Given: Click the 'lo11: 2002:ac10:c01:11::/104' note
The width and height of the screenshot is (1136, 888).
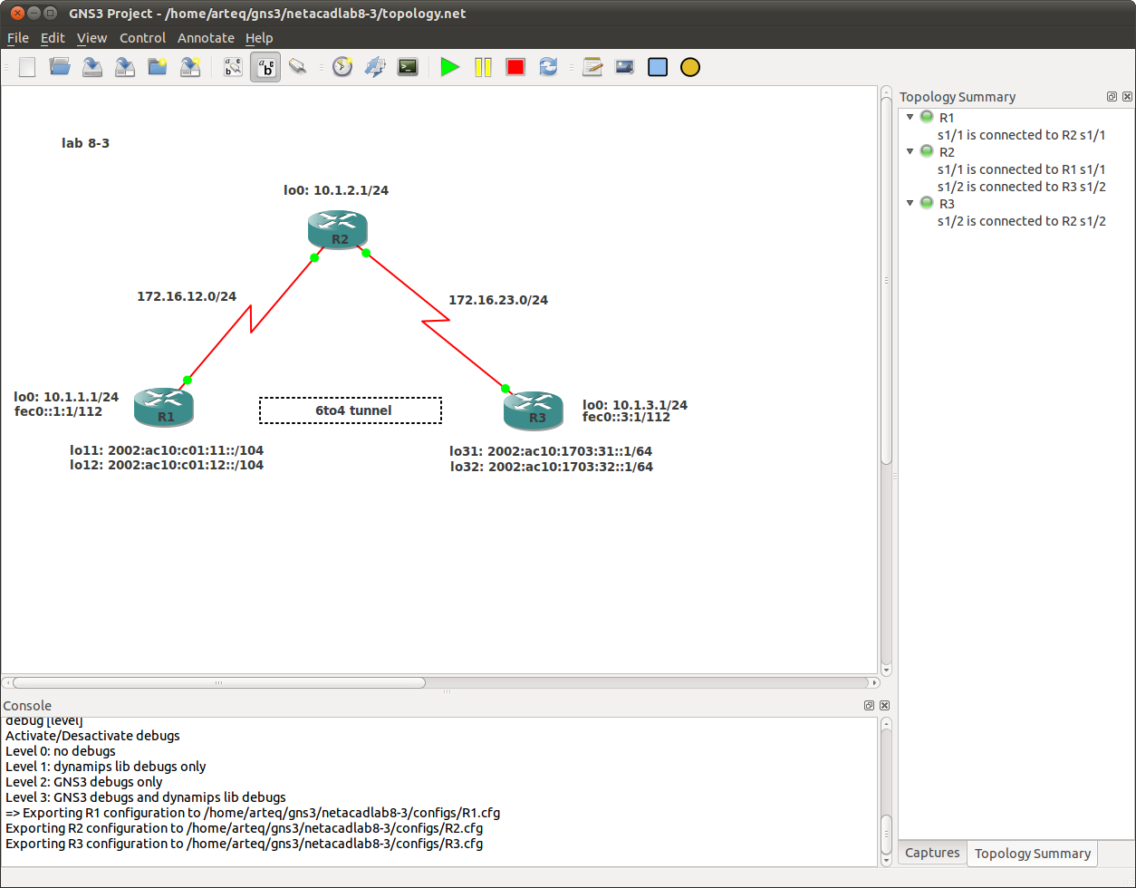Looking at the screenshot, I should [x=167, y=449].
